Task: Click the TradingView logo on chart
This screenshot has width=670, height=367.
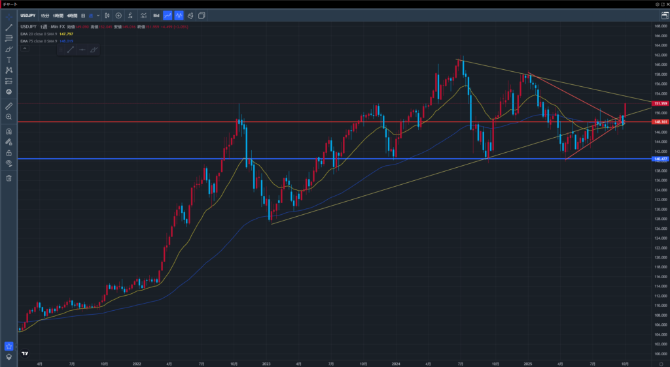Action: coord(25,353)
